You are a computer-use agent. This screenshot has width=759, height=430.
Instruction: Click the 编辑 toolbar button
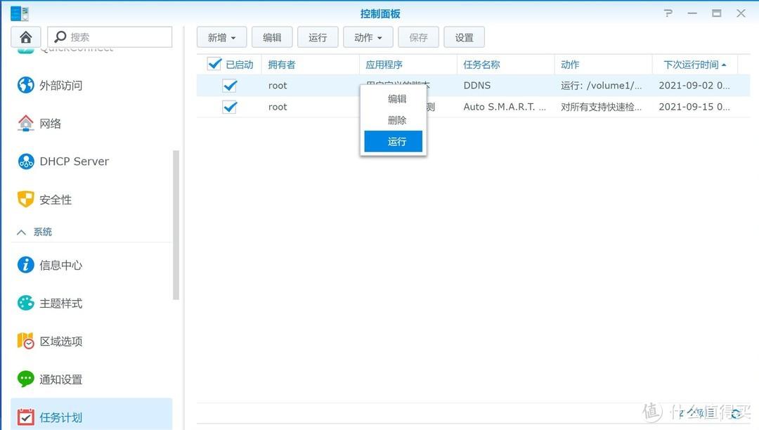(272, 37)
